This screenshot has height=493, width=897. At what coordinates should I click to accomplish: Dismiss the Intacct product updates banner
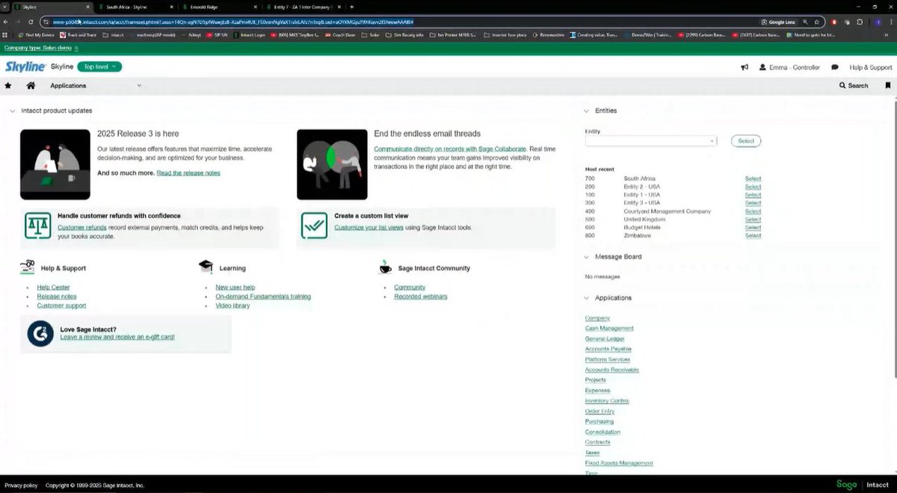tap(12, 110)
